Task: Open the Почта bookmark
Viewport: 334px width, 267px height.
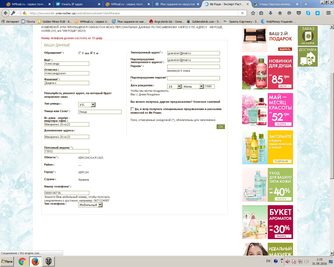Action: (28, 22)
